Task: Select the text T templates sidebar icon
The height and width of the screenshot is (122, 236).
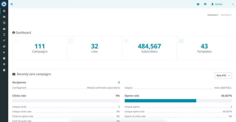Action: click(x=4, y=35)
